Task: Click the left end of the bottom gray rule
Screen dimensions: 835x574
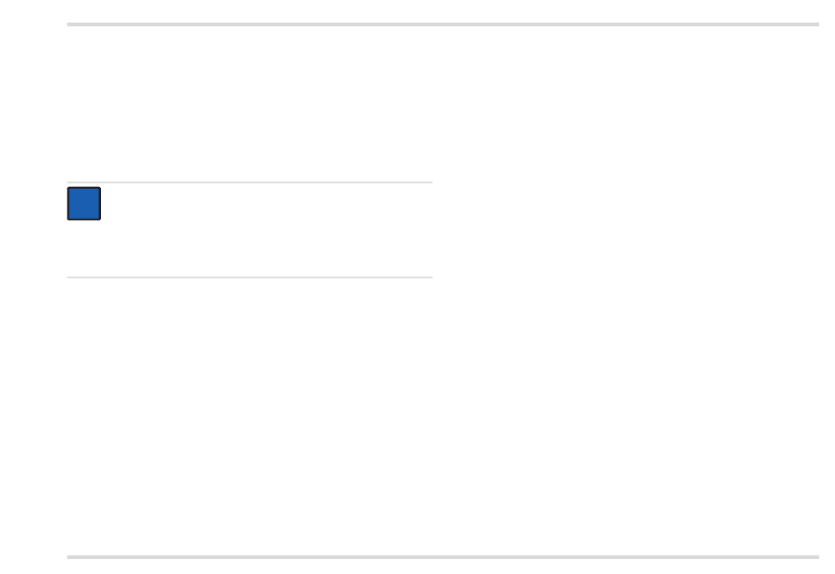Action: pos(70,557)
